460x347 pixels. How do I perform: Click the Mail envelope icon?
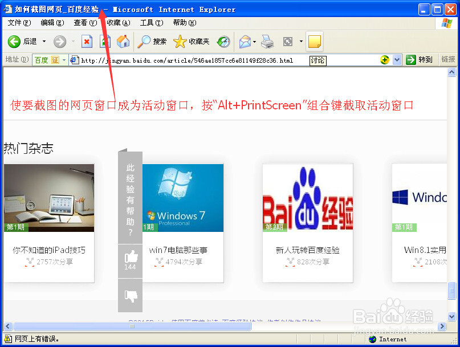pyautogui.click(x=245, y=42)
